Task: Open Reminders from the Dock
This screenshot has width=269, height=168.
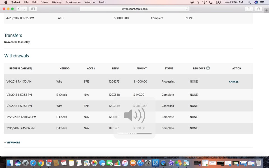Action: point(79,163)
